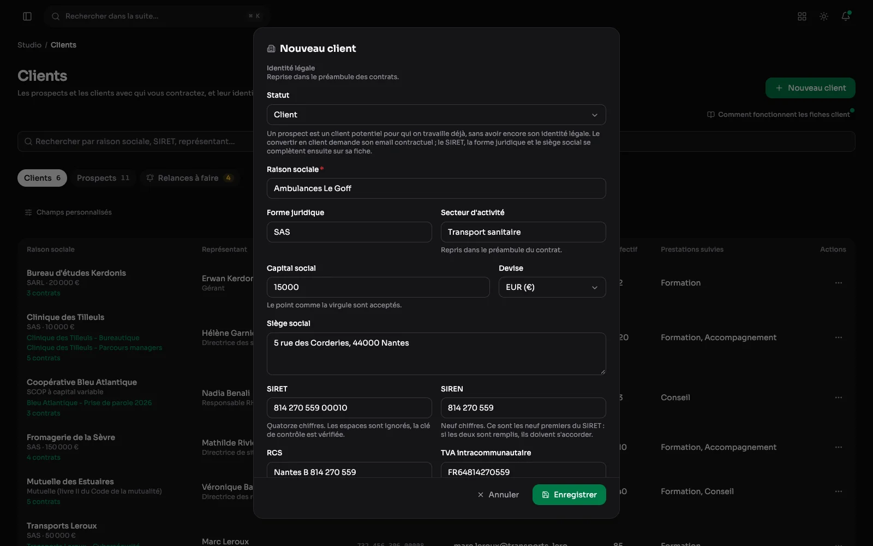Image resolution: width=873 pixels, height=546 pixels.
Task: Open the Relances à faire tab
Action: [x=189, y=178]
